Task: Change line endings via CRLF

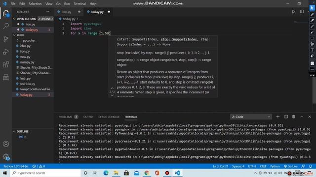Action: point(263,166)
